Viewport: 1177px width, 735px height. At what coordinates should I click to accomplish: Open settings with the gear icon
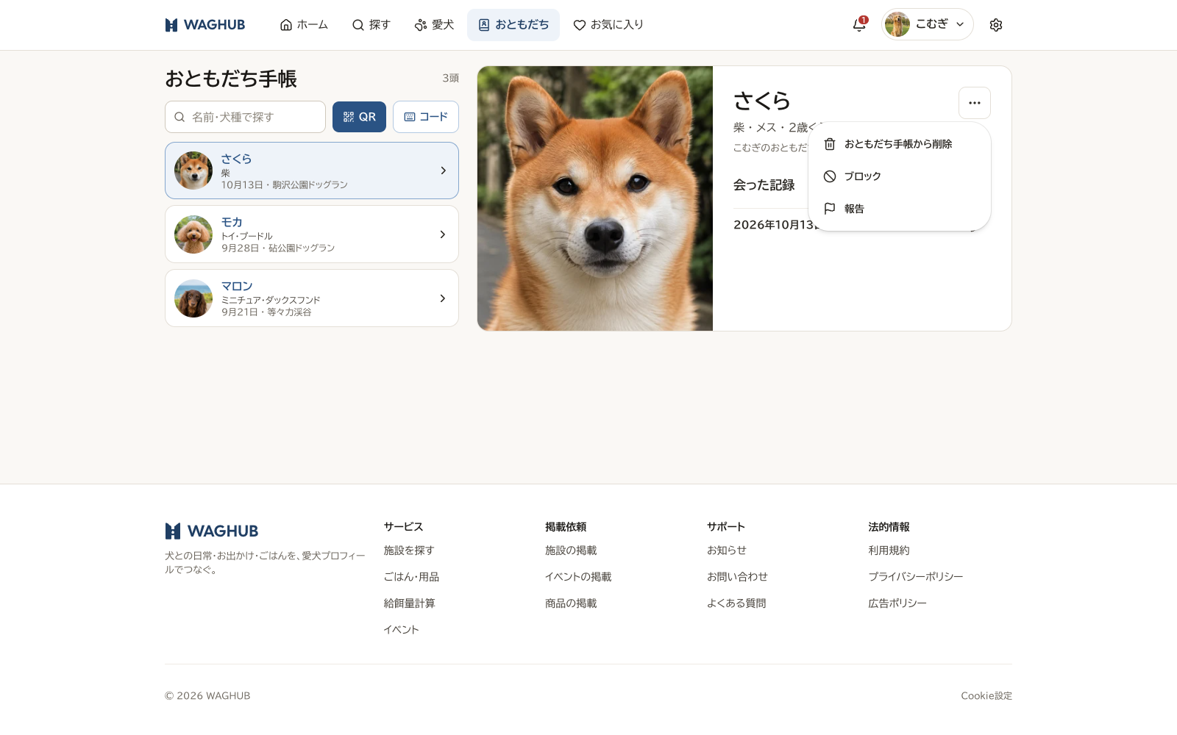(996, 25)
